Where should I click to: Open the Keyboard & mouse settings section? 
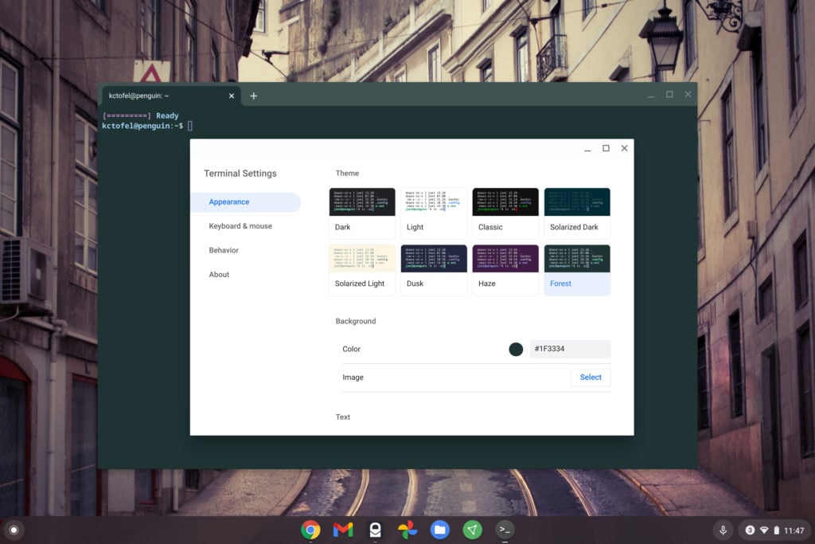240,226
